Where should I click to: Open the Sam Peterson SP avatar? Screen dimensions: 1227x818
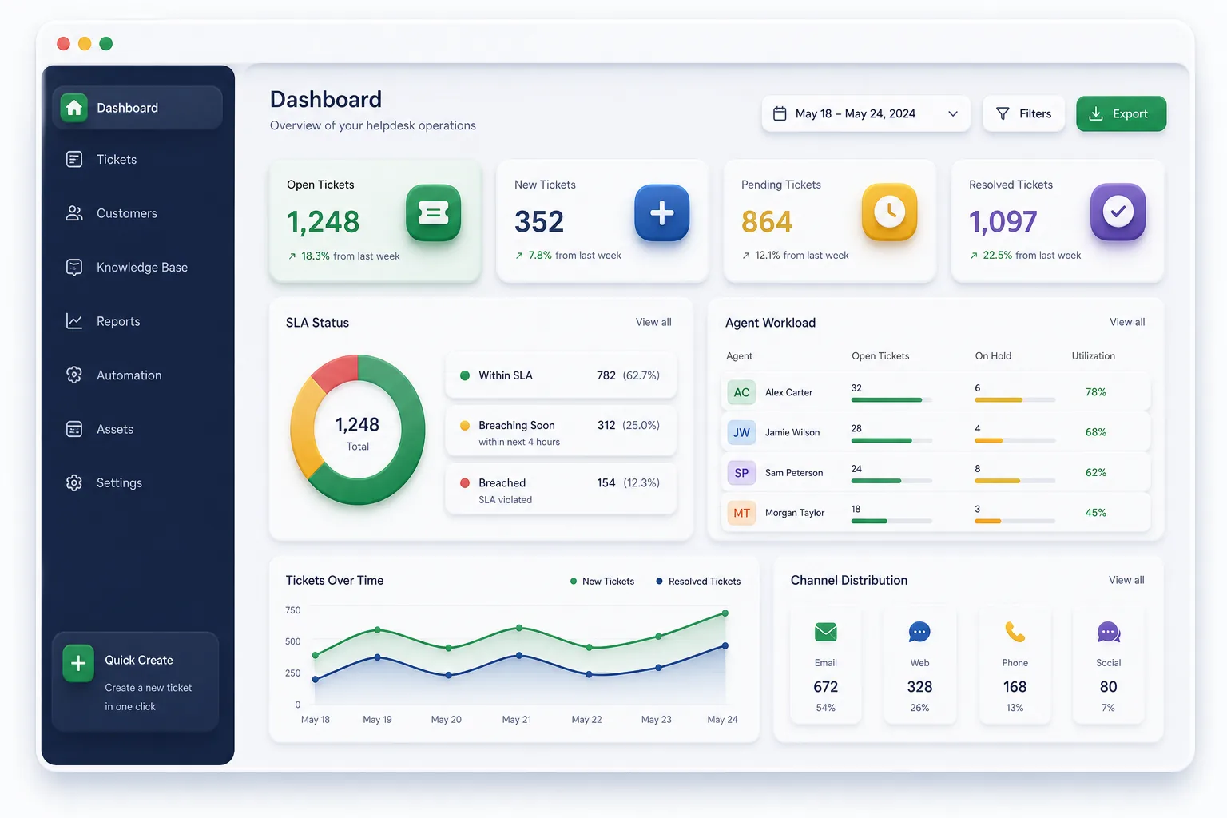[741, 472]
